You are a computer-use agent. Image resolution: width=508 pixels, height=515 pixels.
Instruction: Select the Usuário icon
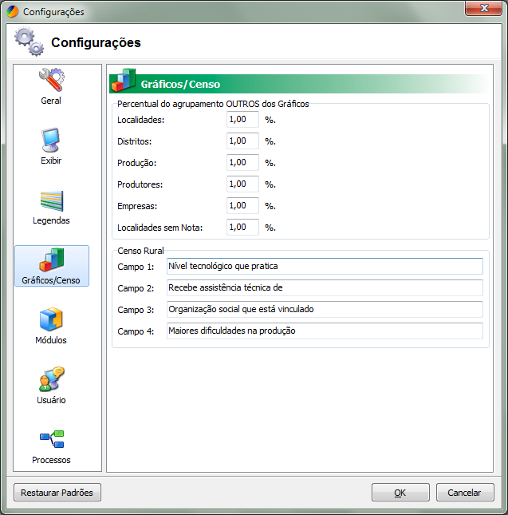(51, 380)
